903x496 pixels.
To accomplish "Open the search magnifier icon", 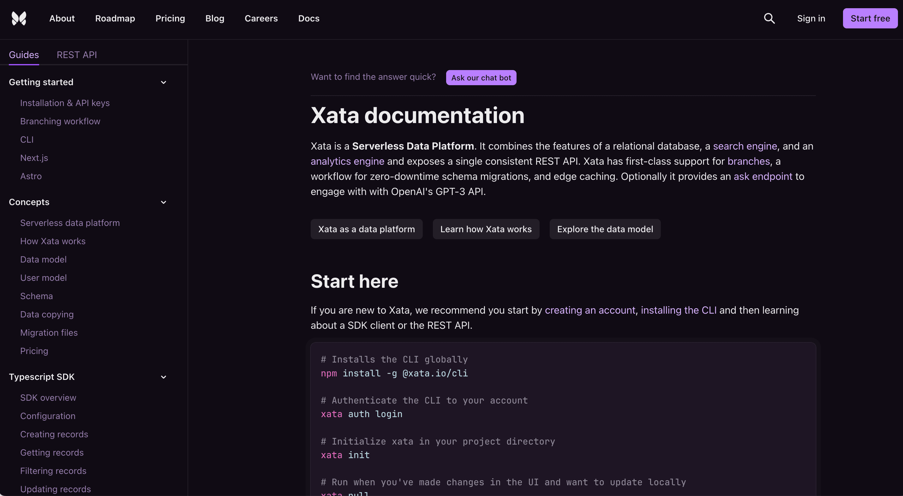I will point(769,18).
